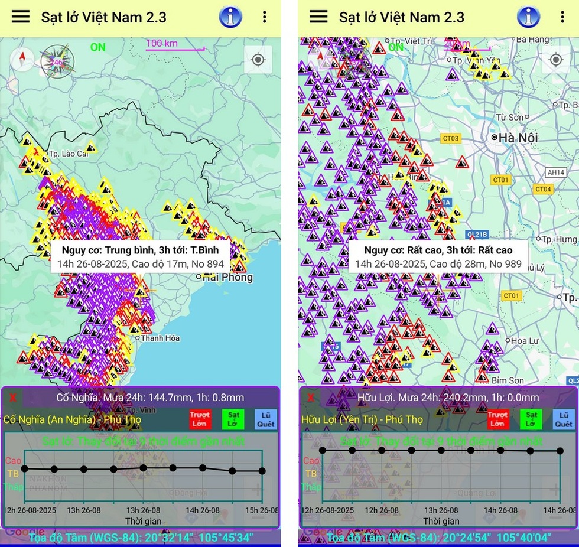This screenshot has width=579, height=547.
Task: Toggle the green ON label on right map
Action: pos(396,47)
